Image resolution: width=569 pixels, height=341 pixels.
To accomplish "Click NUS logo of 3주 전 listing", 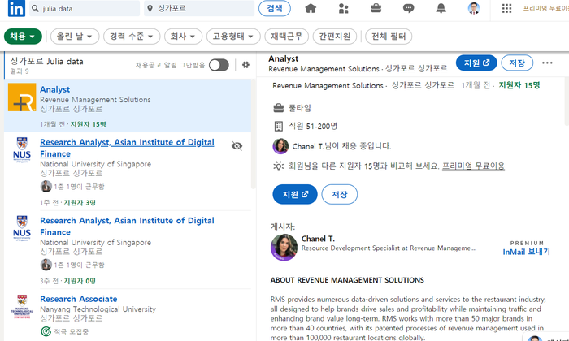I will click(22, 228).
